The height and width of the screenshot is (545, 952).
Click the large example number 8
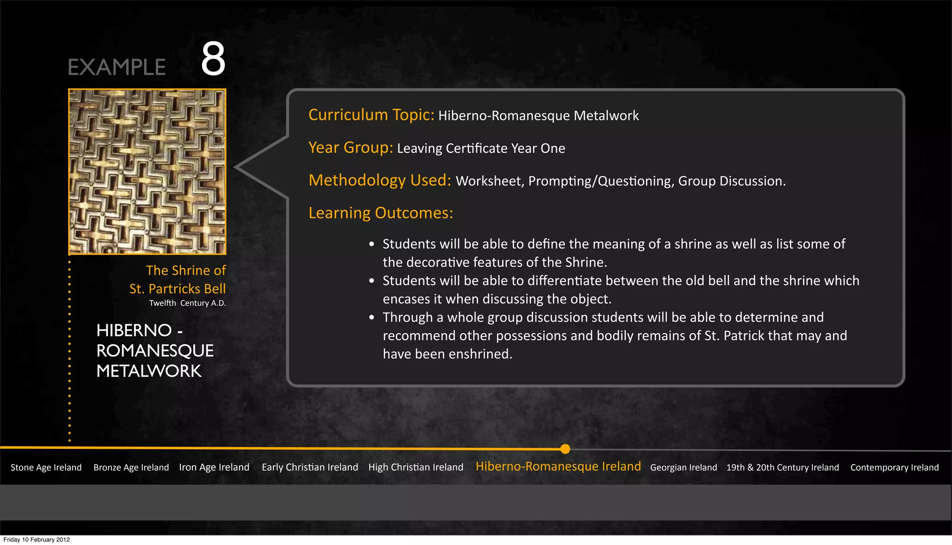[213, 59]
